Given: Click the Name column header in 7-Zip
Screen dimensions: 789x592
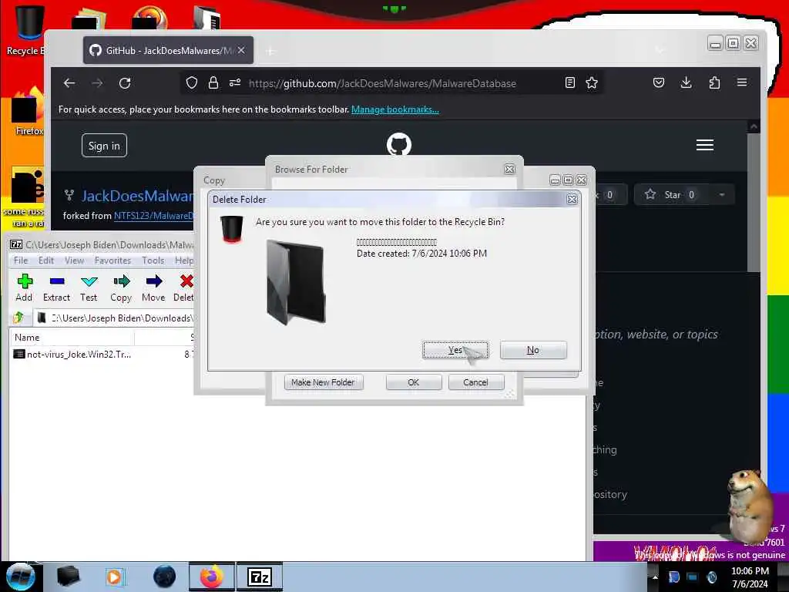Looking at the screenshot, I should pos(72,338).
